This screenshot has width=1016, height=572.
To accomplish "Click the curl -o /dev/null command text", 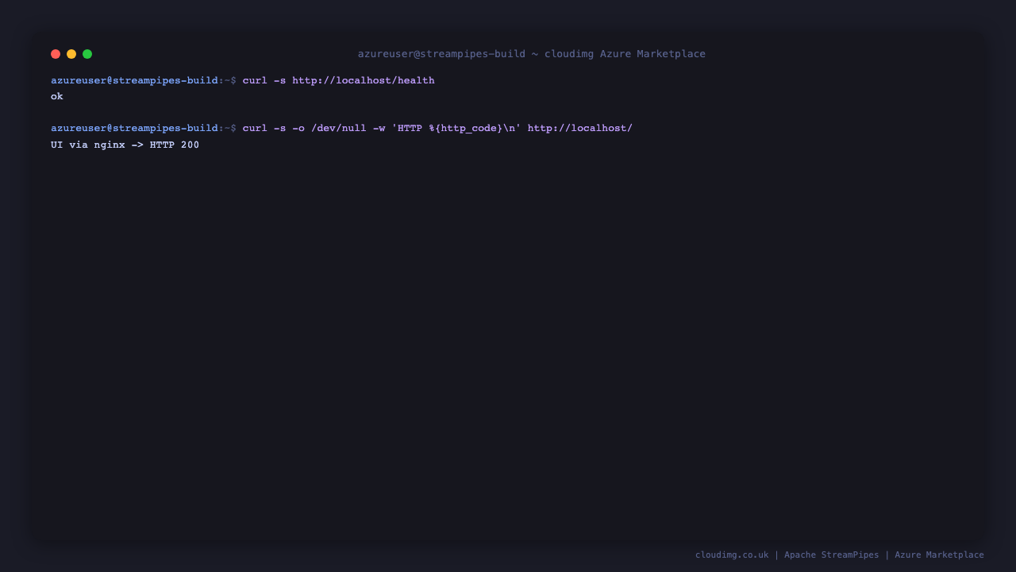I will point(437,128).
